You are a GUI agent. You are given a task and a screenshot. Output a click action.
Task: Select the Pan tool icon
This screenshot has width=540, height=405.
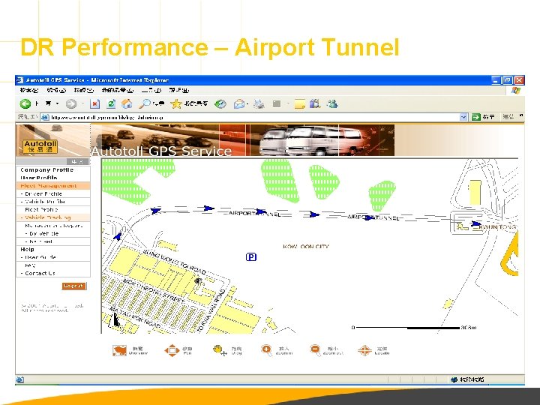172,350
